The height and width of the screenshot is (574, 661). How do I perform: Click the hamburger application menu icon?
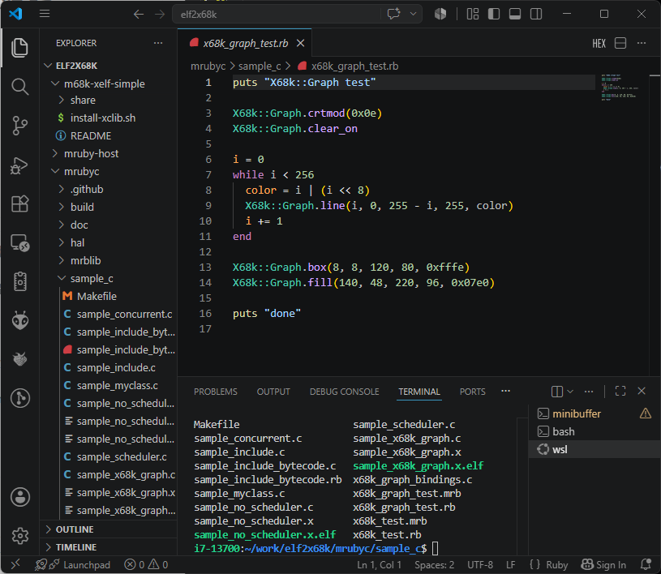[x=45, y=14]
